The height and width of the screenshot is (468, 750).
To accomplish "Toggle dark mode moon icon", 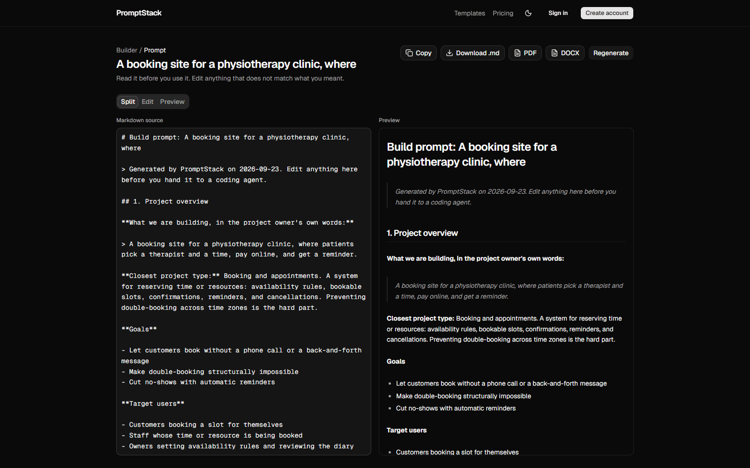I will [x=528, y=13].
